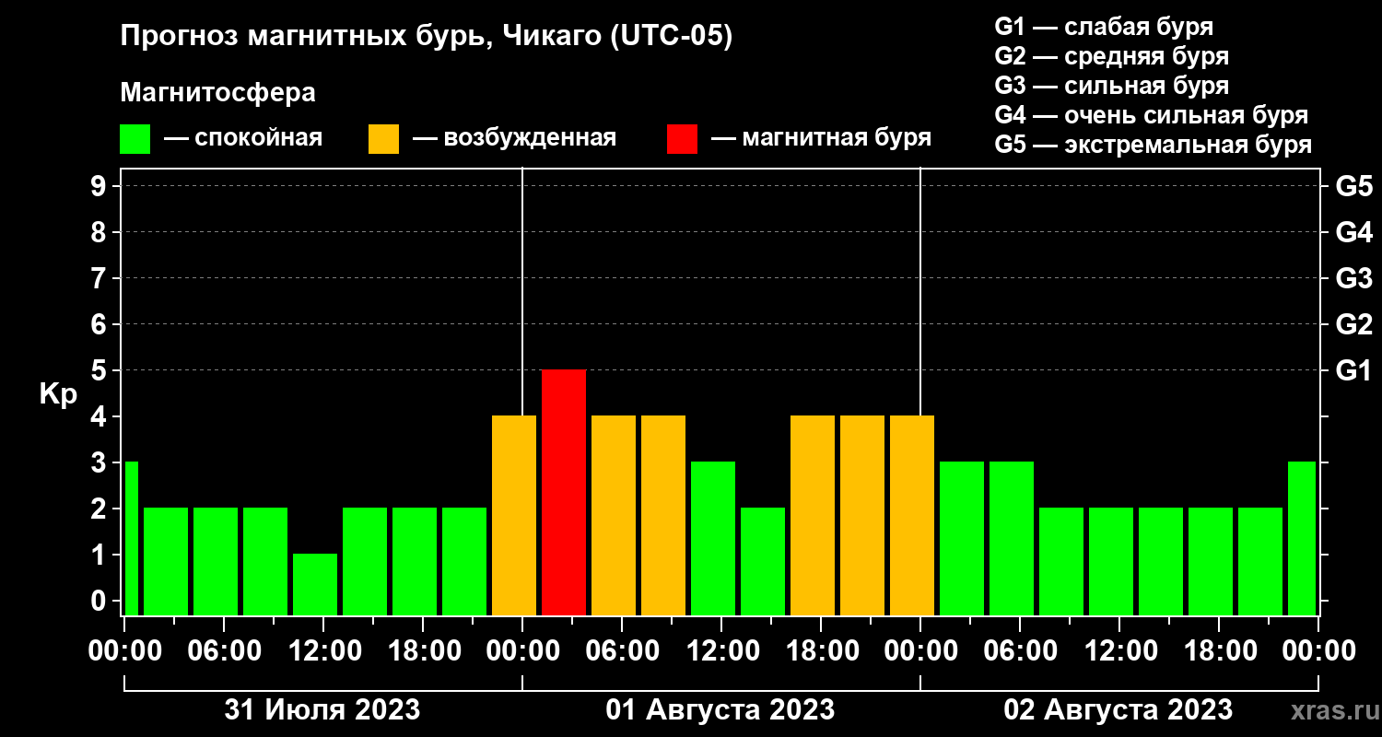Screen dimensions: 1382x737
Task: Click the '06:00' time label above 02 Августа 2023
Action: 1020,651
